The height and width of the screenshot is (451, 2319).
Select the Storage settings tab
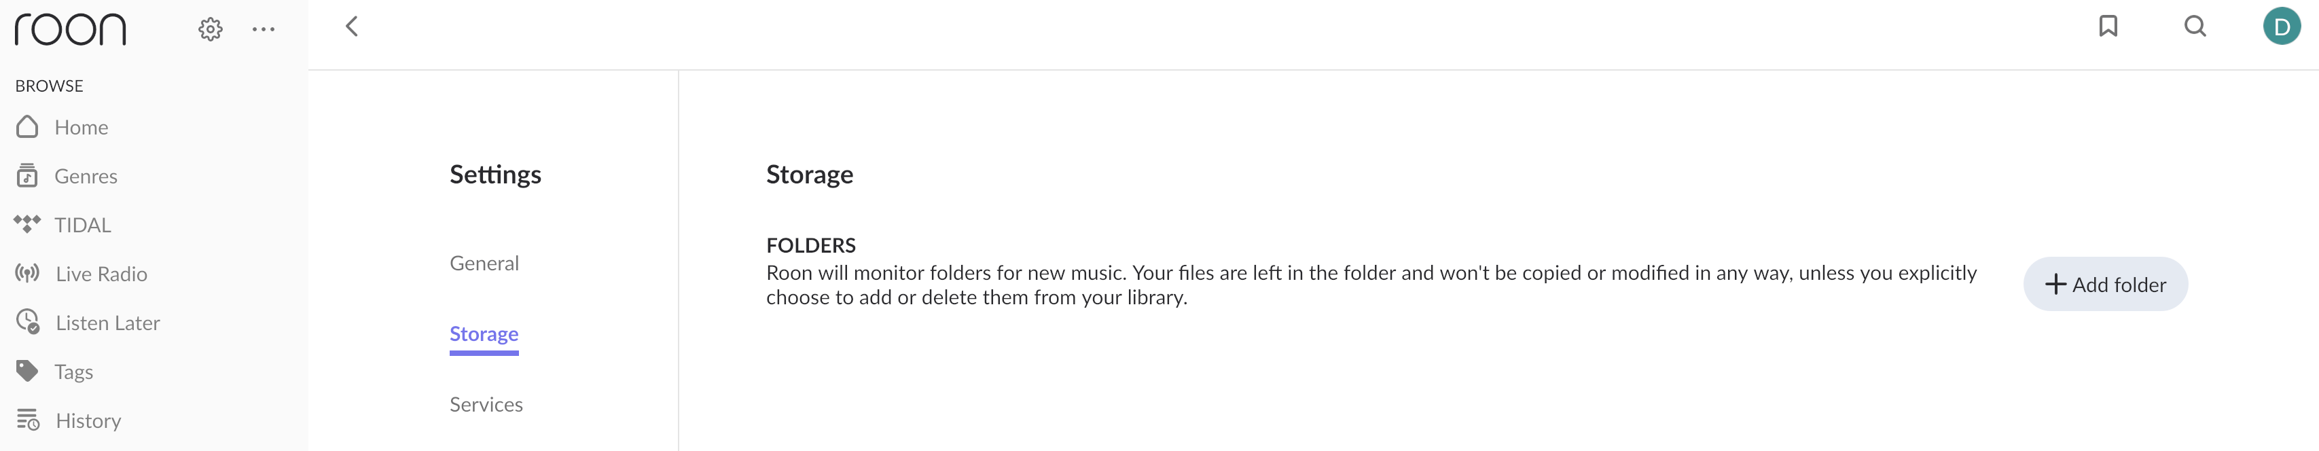point(484,334)
